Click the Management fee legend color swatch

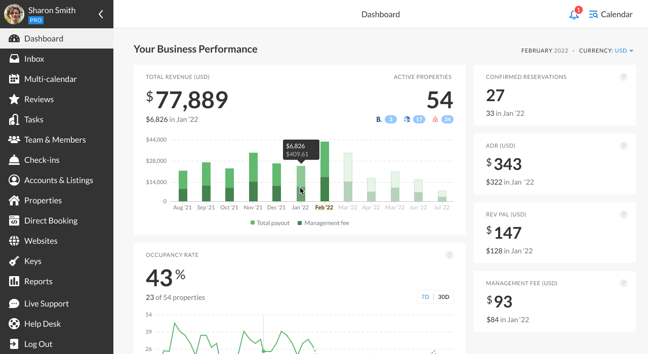(300, 223)
